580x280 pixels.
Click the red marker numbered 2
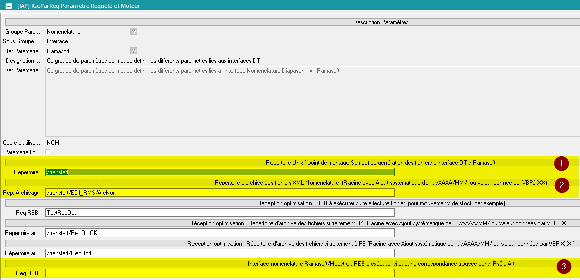click(x=561, y=185)
